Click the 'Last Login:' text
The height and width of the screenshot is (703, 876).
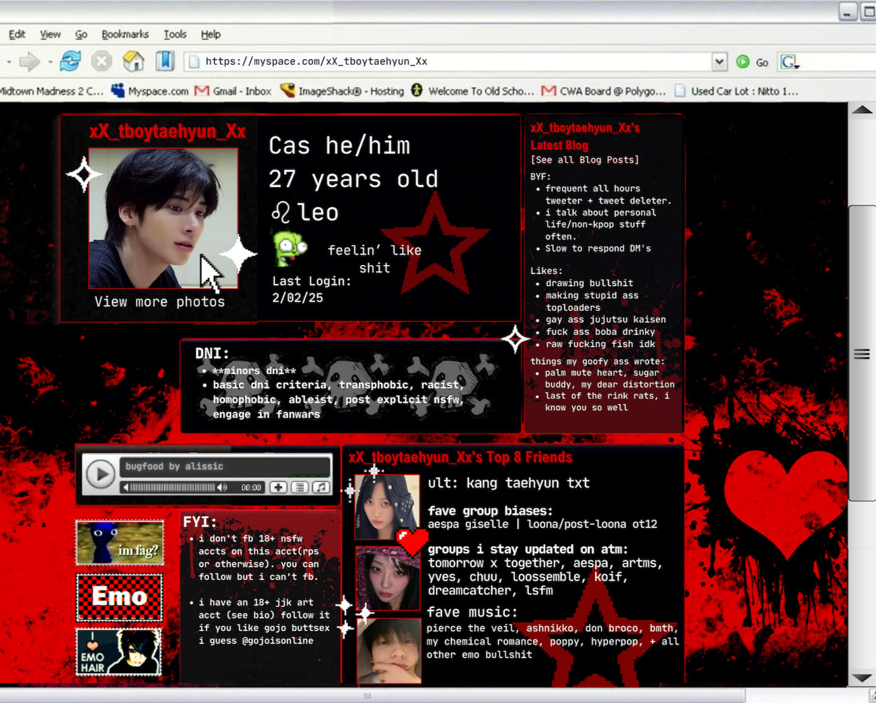tap(311, 281)
